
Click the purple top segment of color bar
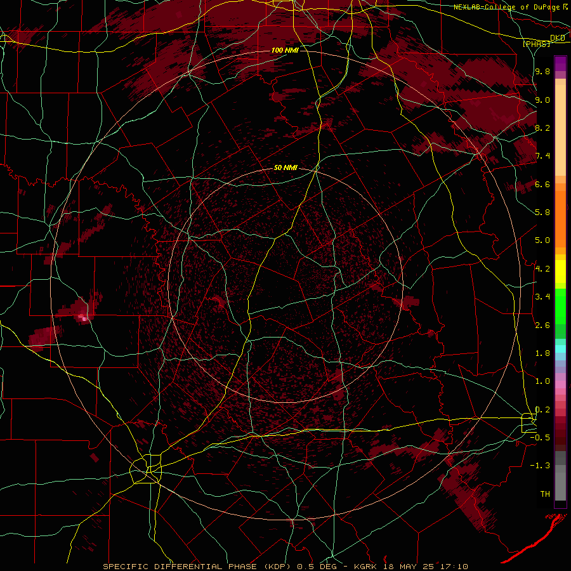pyautogui.click(x=560, y=63)
